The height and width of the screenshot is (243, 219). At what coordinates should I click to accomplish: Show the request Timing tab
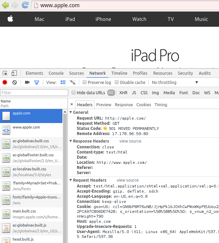click(x=161, y=105)
